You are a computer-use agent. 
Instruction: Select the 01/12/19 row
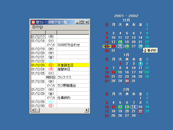point(60,49)
